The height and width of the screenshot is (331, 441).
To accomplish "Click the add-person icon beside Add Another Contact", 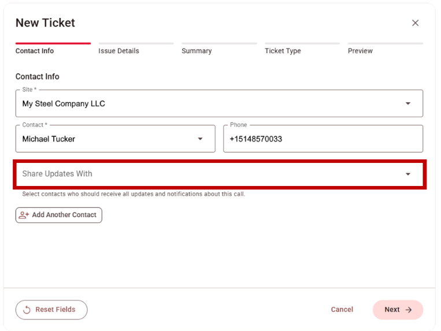I will (x=24, y=215).
